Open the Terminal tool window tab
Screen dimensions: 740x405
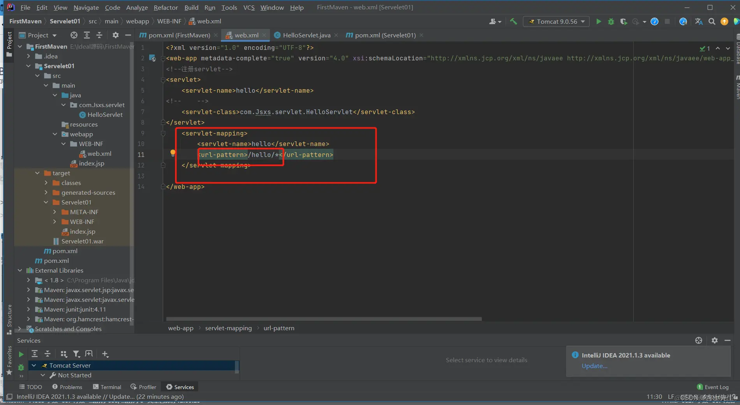click(x=107, y=387)
